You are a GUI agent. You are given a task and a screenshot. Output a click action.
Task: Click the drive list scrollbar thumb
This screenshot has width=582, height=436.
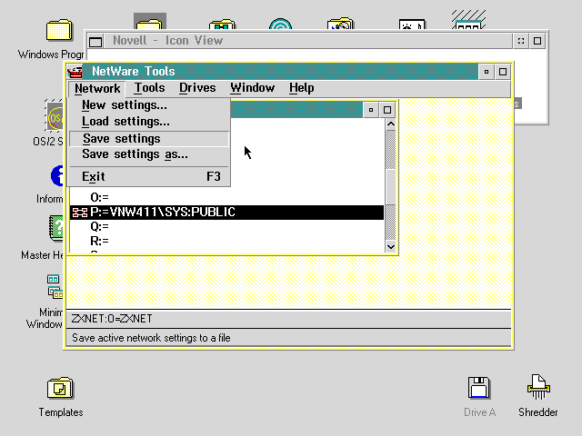390,186
